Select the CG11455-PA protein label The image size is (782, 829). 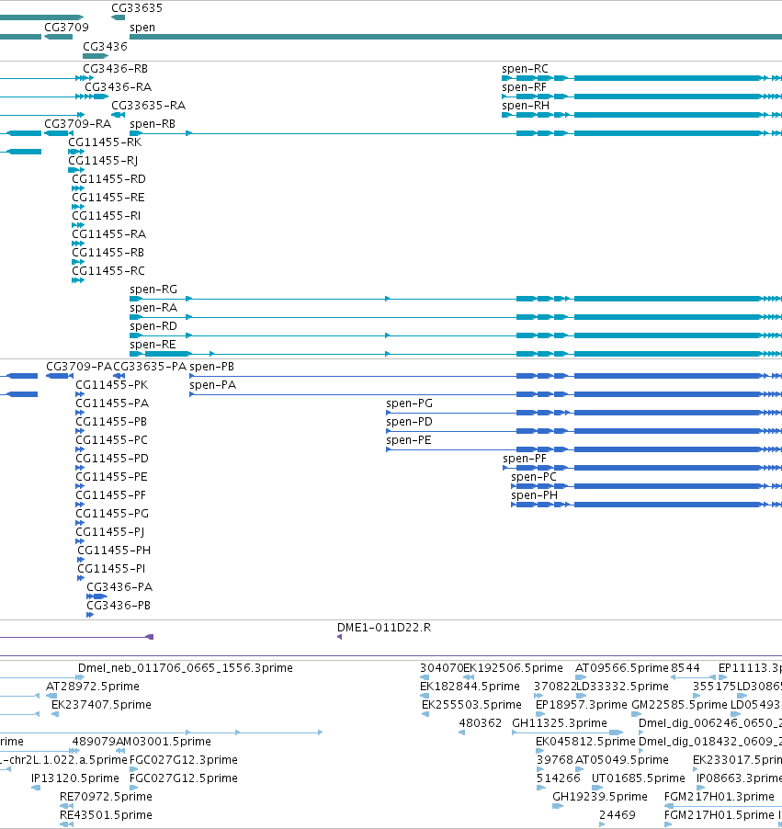pyautogui.click(x=113, y=403)
